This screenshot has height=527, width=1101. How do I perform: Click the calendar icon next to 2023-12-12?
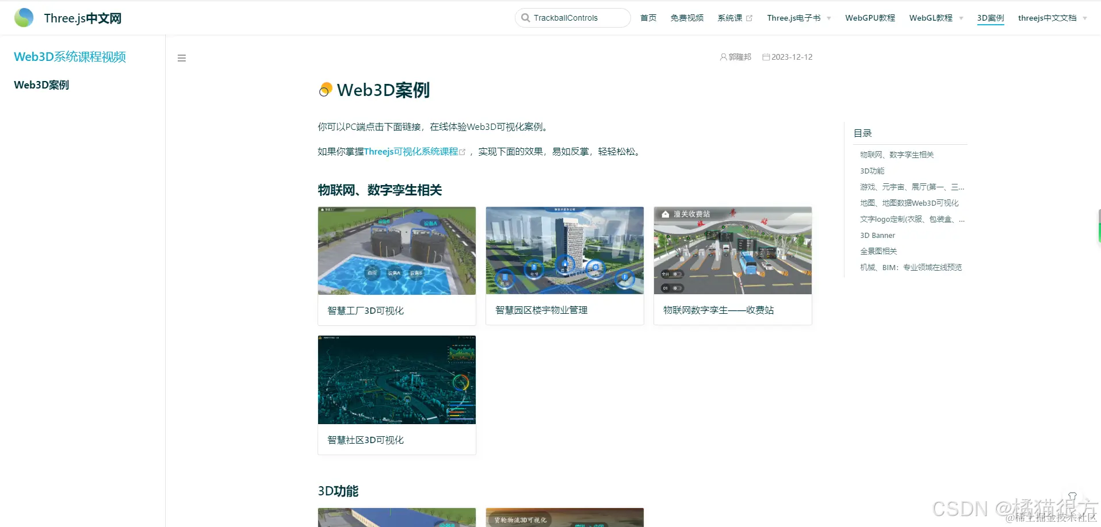pos(766,57)
